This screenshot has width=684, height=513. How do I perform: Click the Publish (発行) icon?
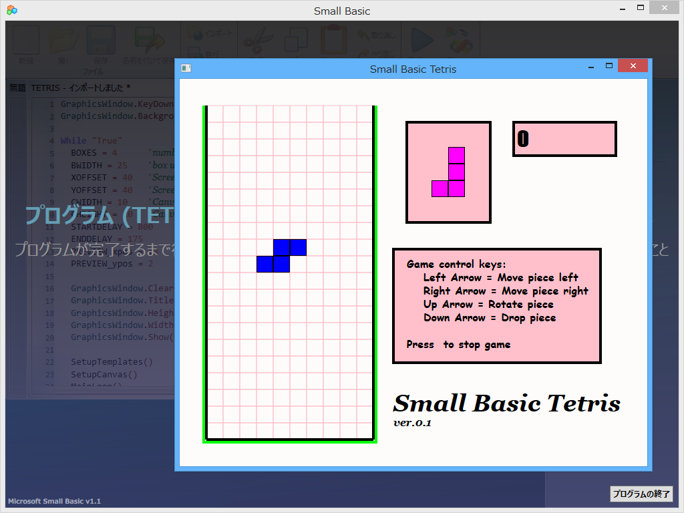click(196, 53)
